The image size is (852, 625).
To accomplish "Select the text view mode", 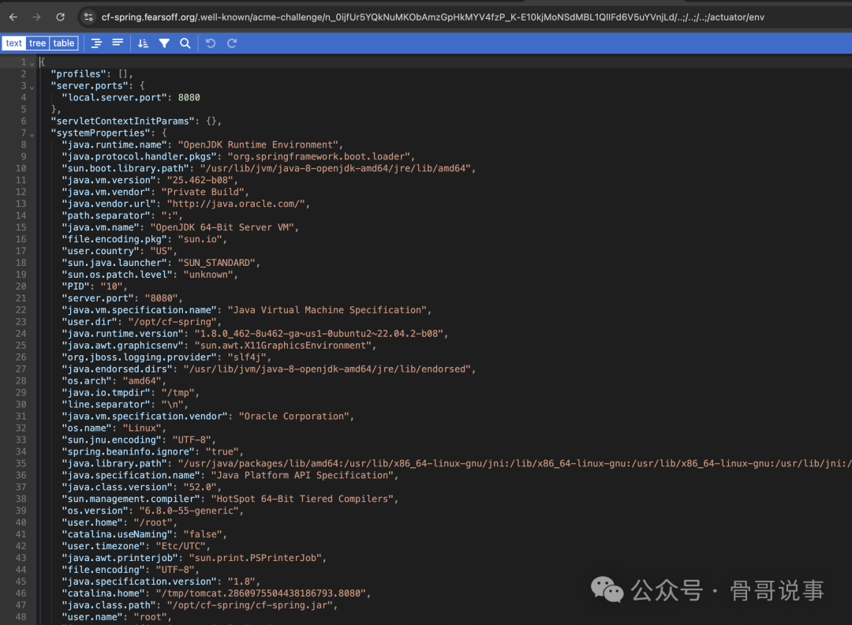I will (14, 43).
